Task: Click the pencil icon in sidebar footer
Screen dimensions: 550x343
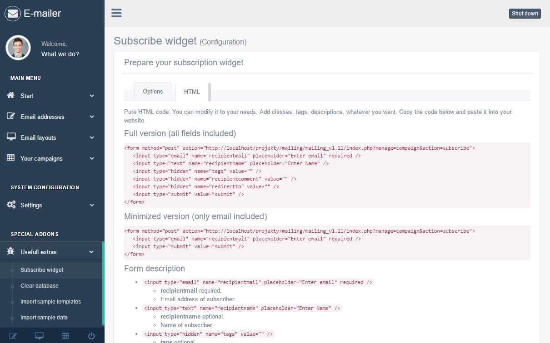Action: click(13, 336)
